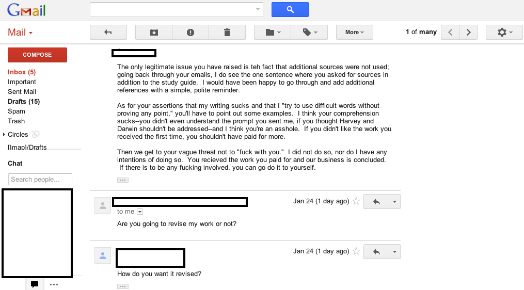
Task: Reply to the 'Are you going to revise' message
Action: pyautogui.click(x=376, y=201)
